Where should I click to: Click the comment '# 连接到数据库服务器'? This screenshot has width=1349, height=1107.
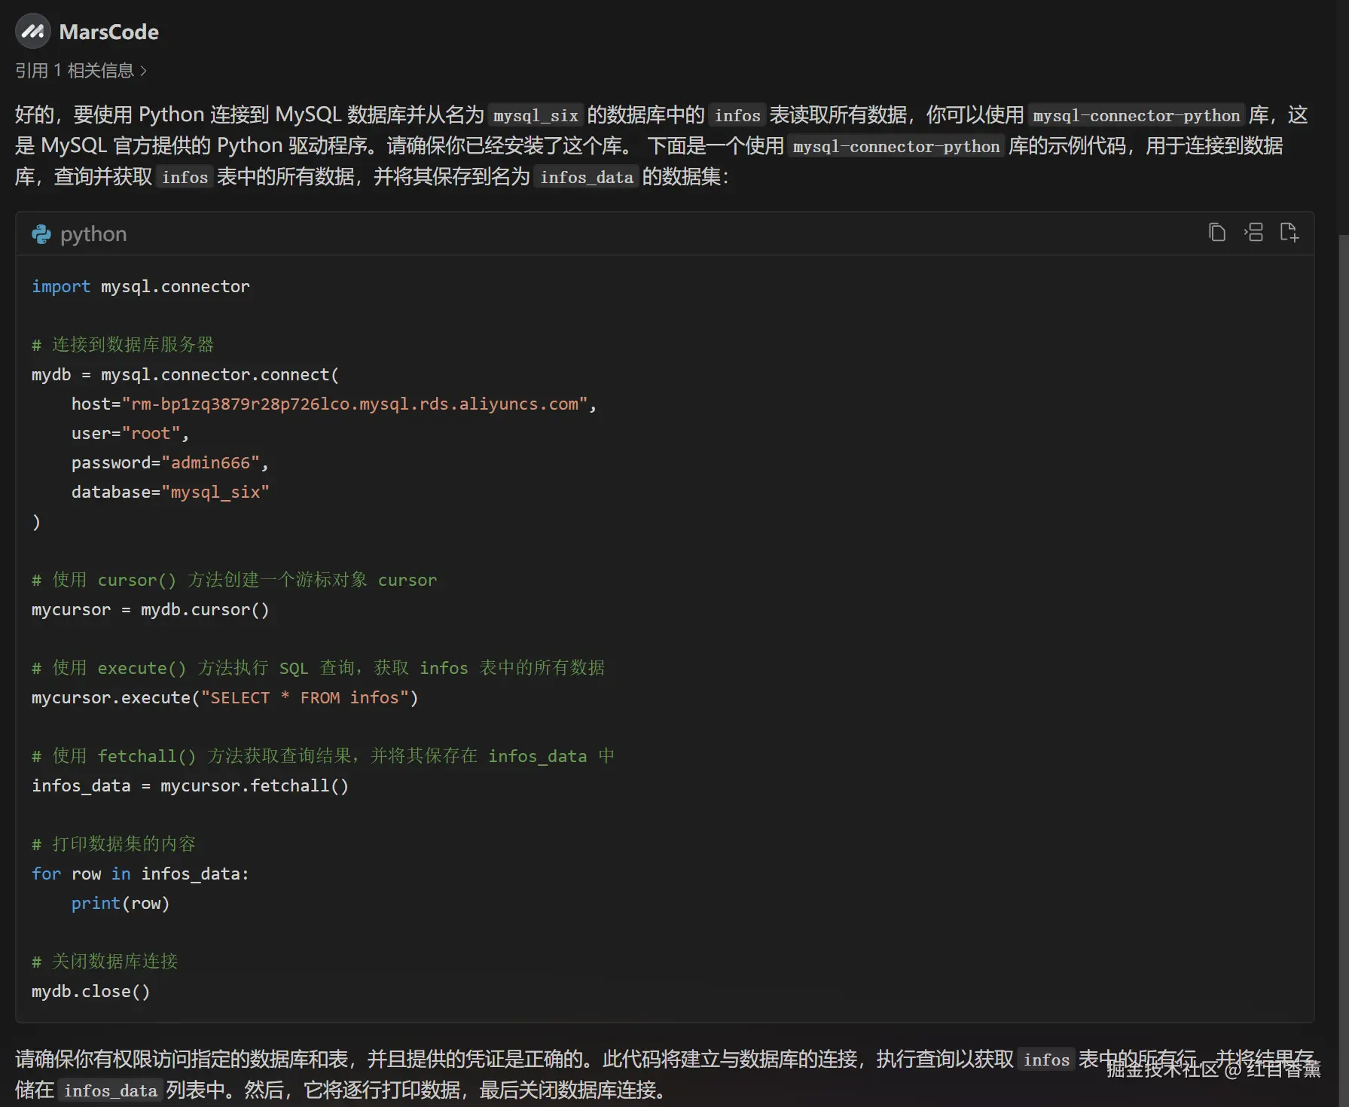(123, 345)
